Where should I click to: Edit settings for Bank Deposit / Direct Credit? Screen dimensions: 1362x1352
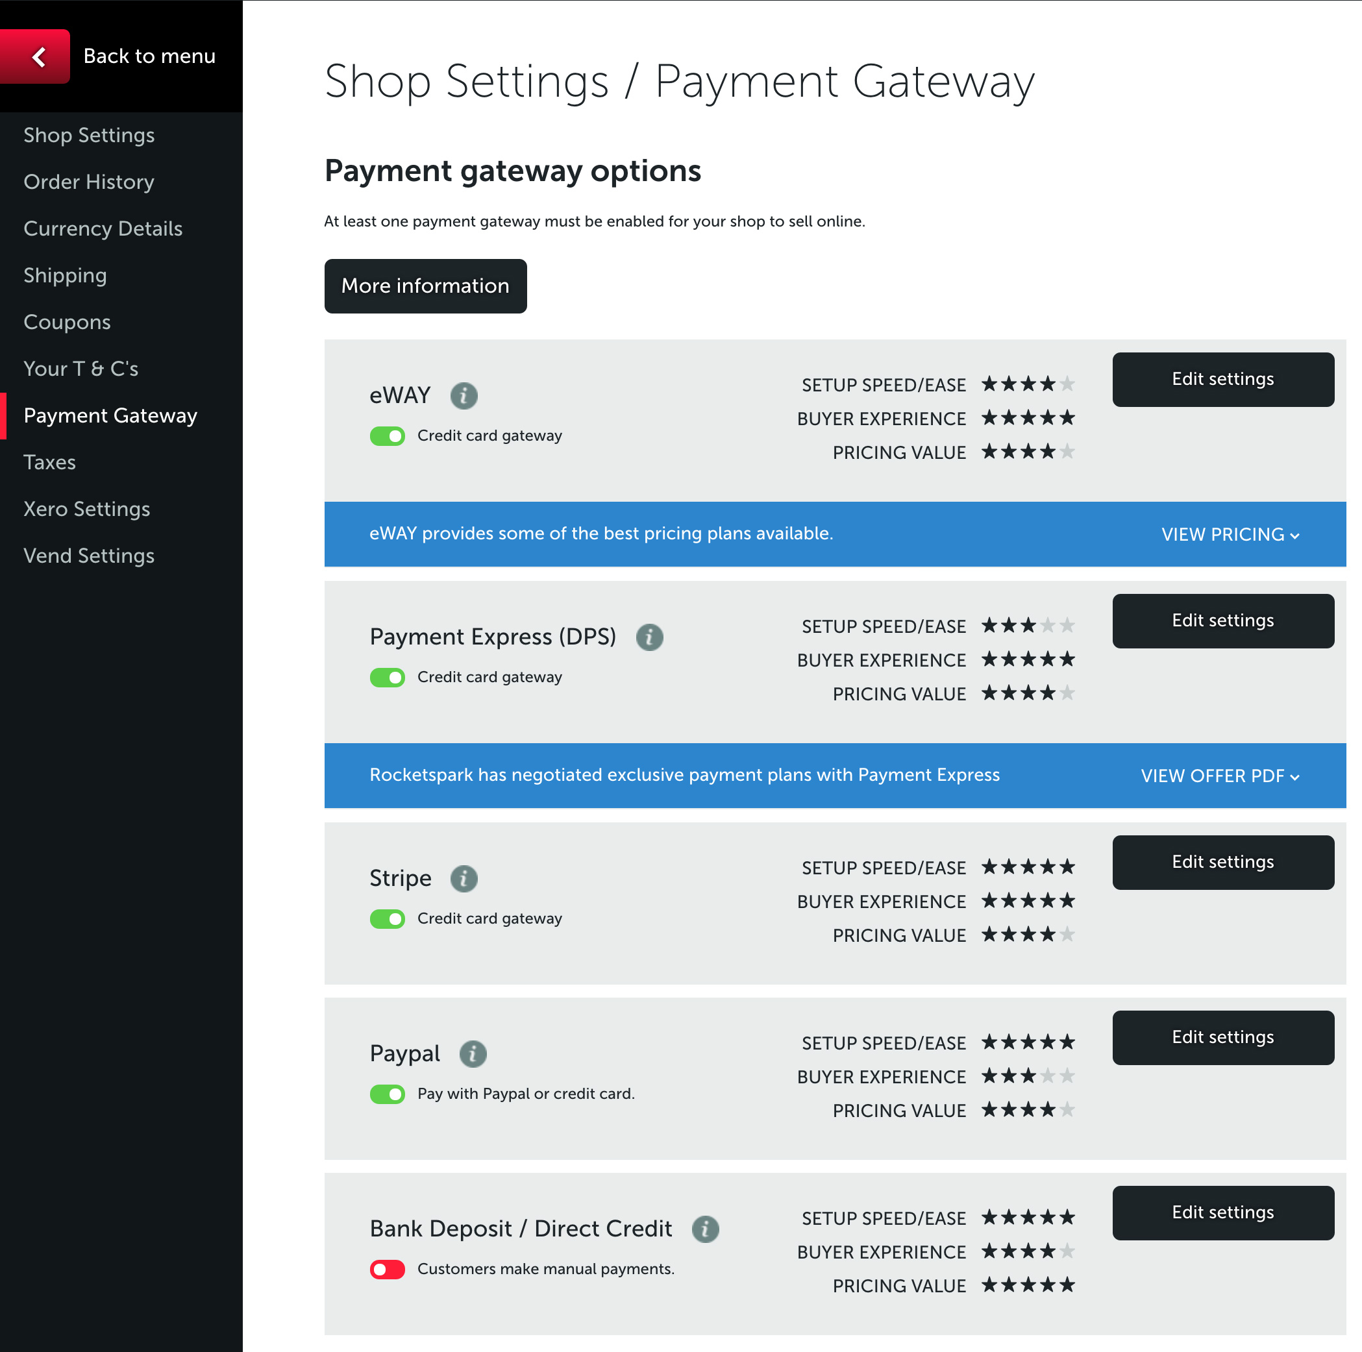tap(1223, 1213)
